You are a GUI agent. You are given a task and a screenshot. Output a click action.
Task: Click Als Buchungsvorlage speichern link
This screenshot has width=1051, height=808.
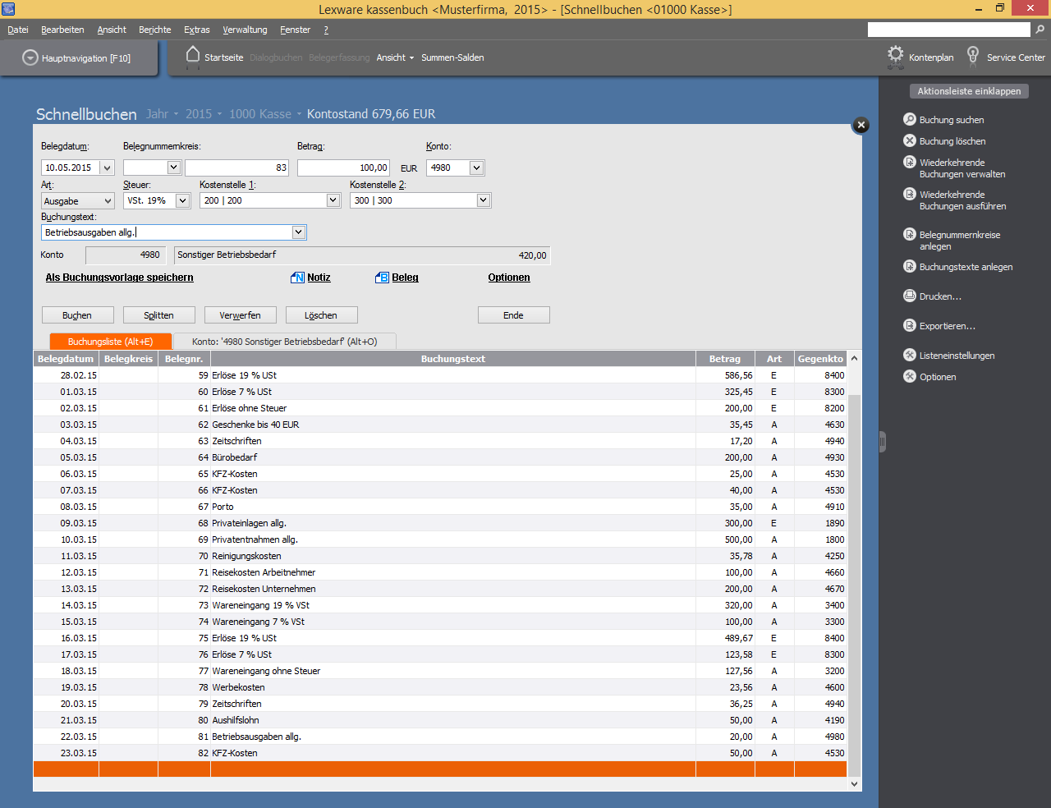pos(119,278)
